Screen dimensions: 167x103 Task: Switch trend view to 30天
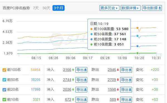pos(46,8)
